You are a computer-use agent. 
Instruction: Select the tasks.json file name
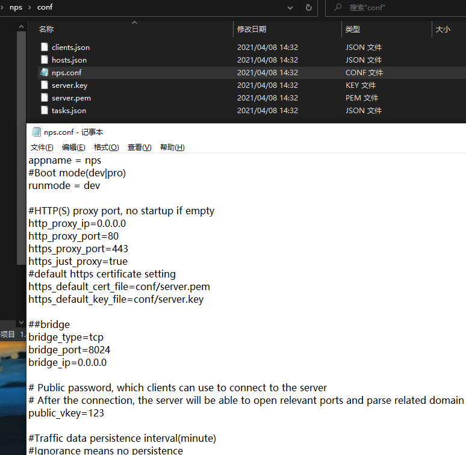tap(69, 111)
